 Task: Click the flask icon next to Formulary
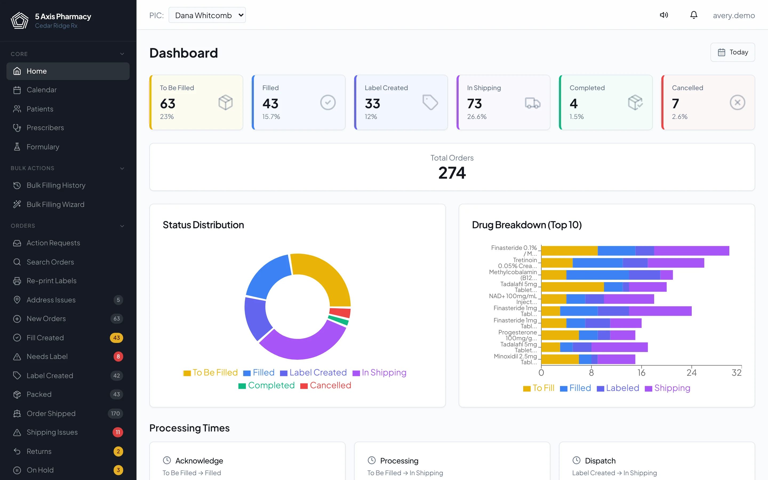pyautogui.click(x=17, y=147)
